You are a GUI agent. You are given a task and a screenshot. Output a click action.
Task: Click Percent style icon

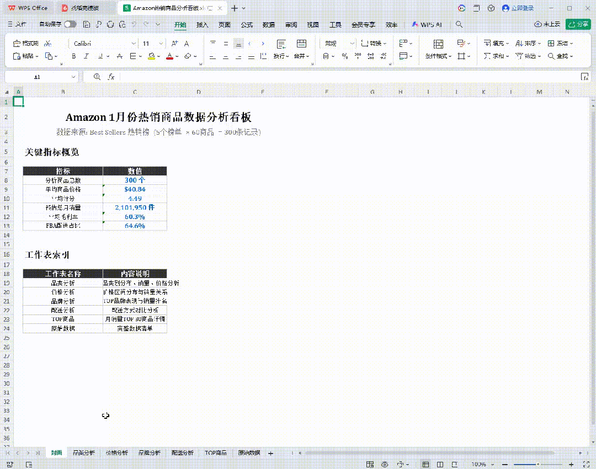[x=345, y=56]
